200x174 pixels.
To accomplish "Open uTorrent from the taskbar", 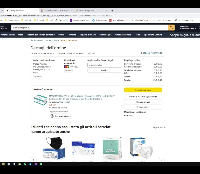I will tap(19, 164).
